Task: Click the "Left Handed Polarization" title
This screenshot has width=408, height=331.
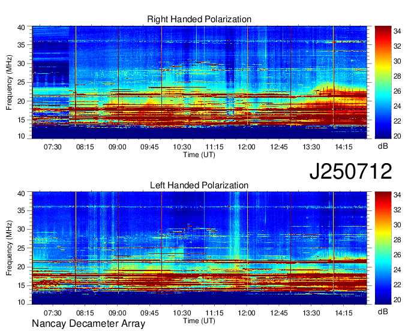Action: [199, 185]
